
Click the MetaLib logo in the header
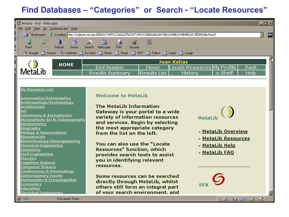coord(33,67)
